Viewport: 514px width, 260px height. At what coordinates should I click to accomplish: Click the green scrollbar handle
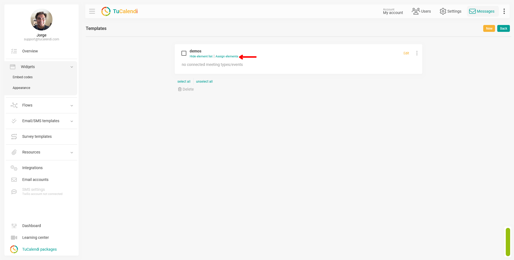[508, 242]
